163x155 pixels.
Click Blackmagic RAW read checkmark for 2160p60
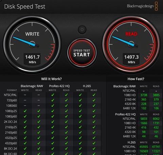click(39, 132)
